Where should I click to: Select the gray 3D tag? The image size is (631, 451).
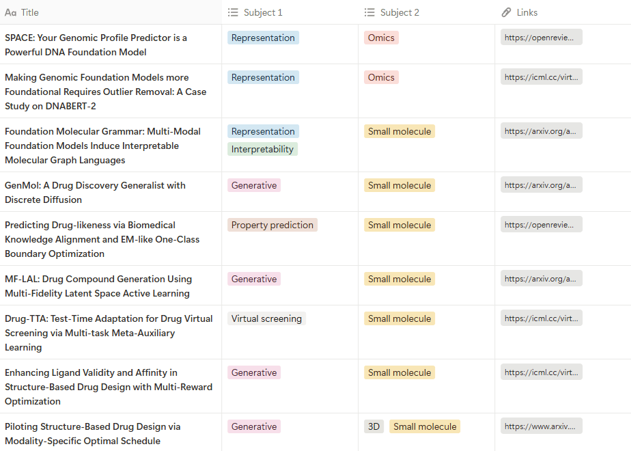pos(374,426)
